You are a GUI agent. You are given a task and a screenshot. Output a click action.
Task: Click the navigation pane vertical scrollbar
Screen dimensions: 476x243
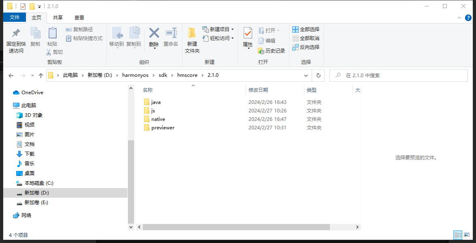coord(131,182)
